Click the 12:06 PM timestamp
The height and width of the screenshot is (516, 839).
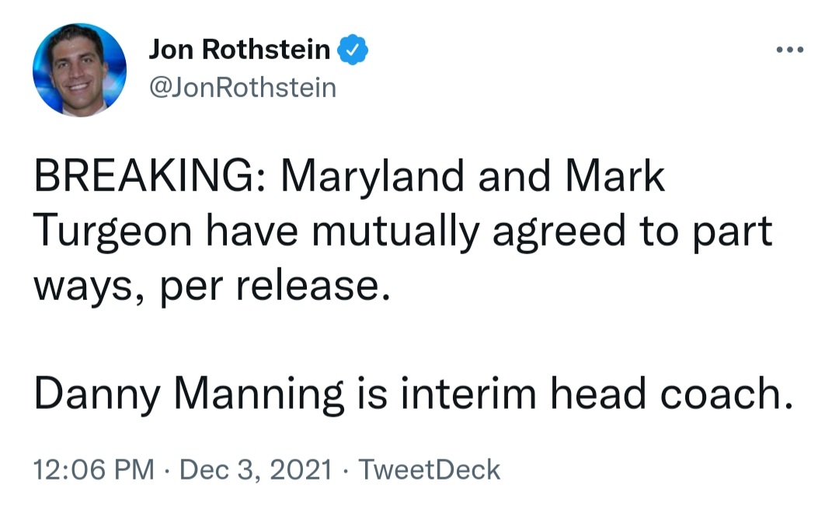click(94, 470)
